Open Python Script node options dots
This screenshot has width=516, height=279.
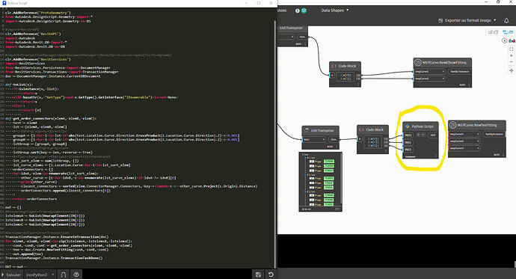tap(436, 156)
